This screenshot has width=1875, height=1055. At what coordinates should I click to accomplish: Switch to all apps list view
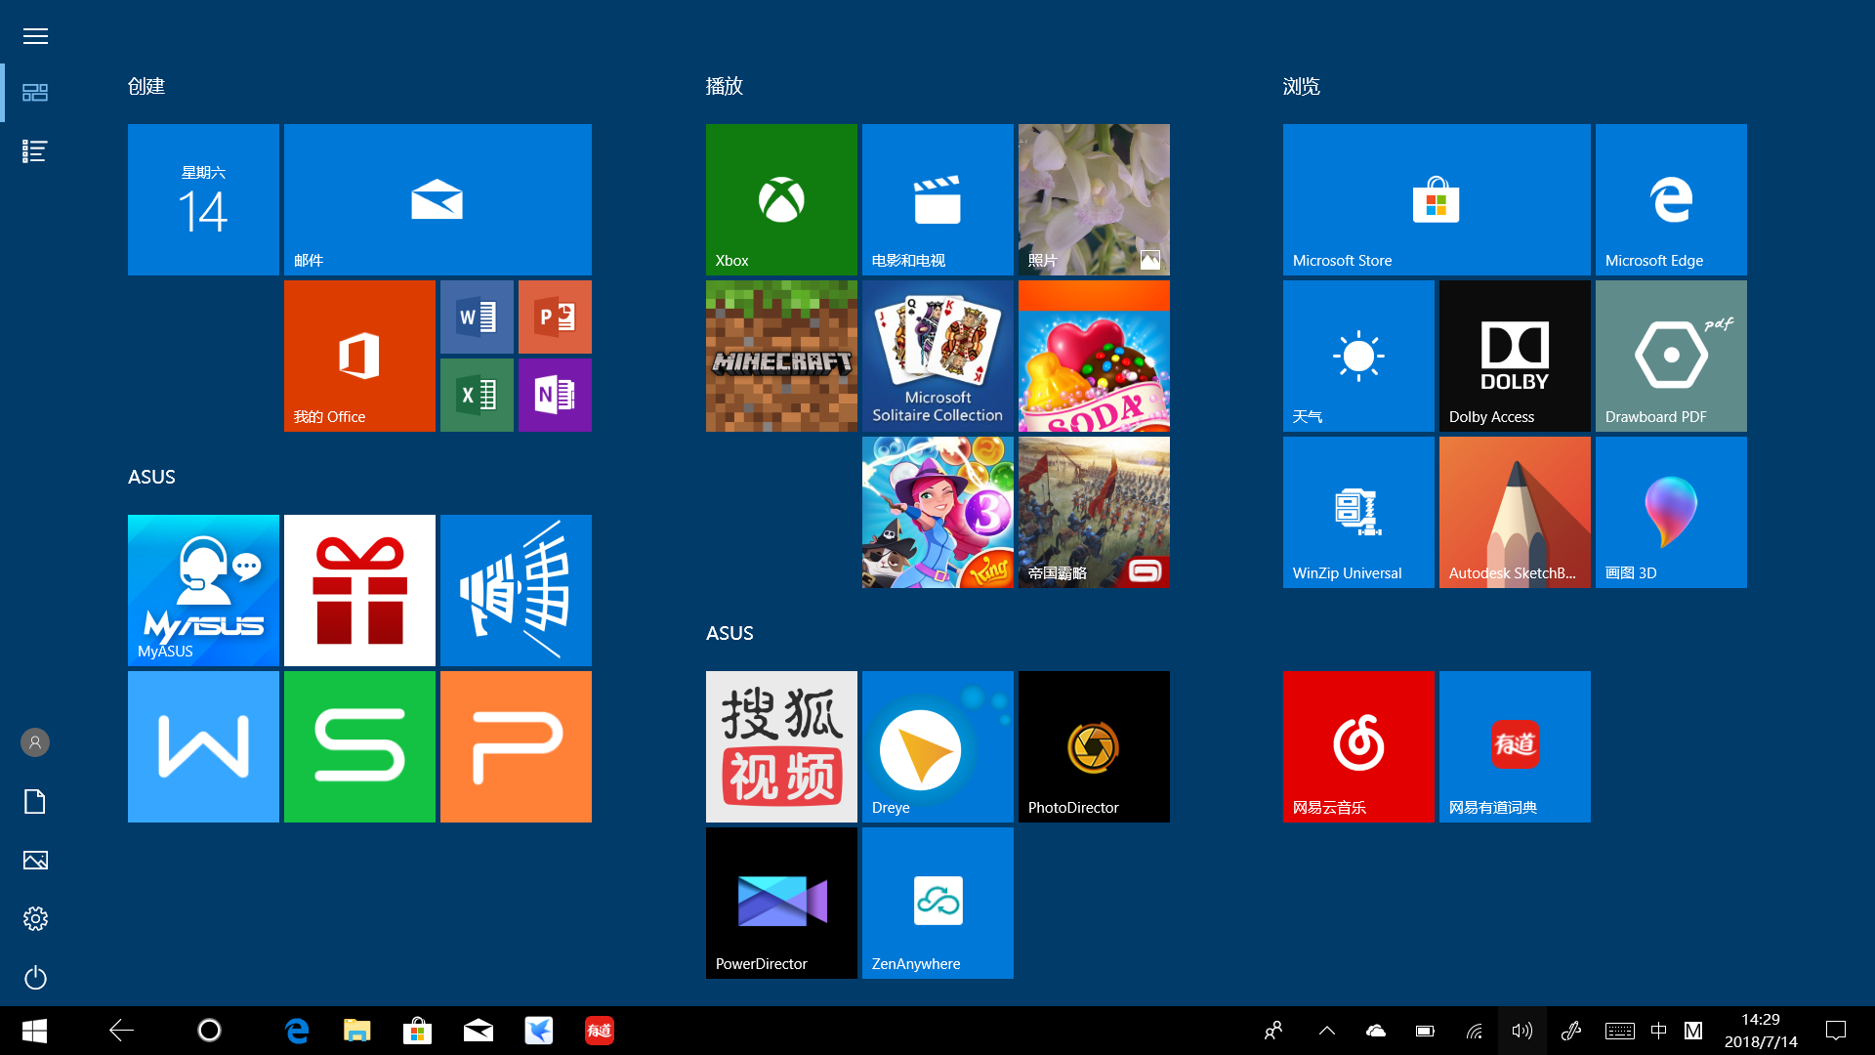35,151
